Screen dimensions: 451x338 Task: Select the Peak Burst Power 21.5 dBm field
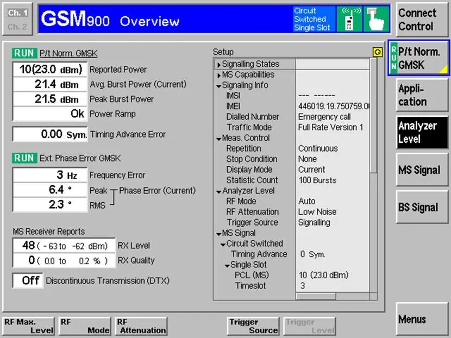pyautogui.click(x=50, y=99)
